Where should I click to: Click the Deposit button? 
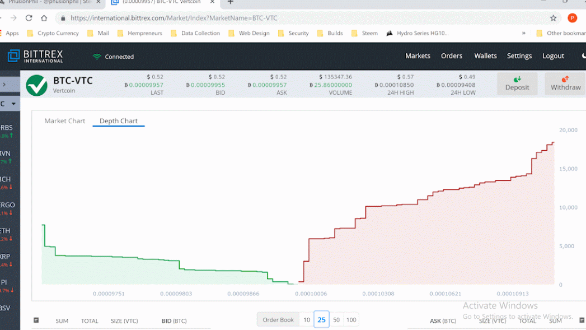[517, 84]
